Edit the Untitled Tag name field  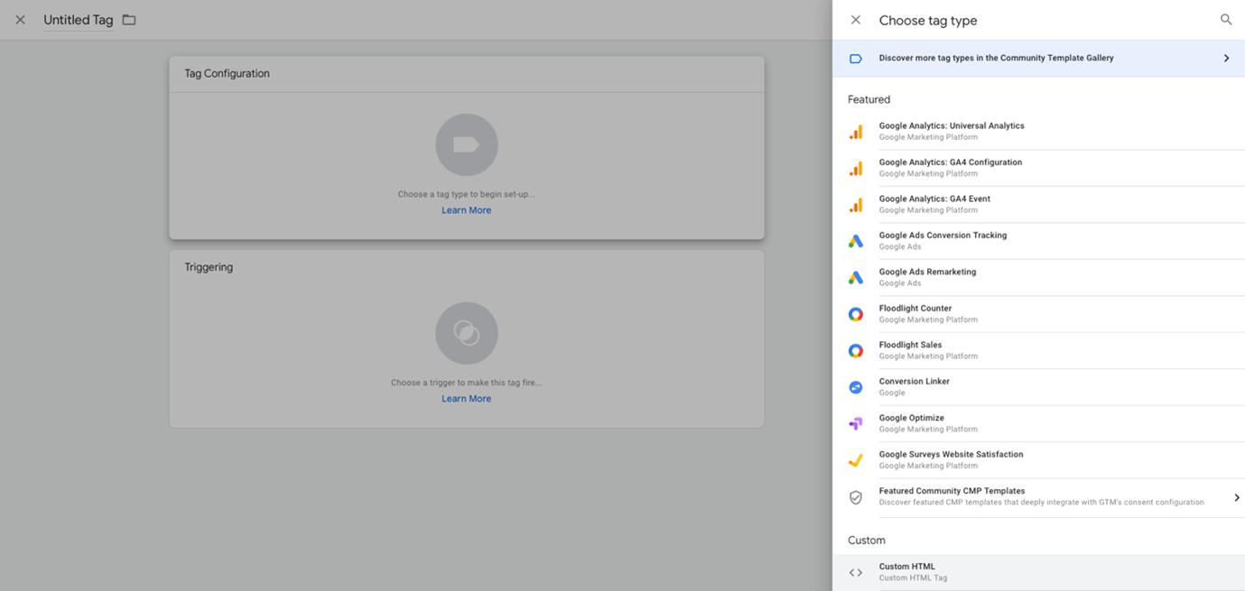coord(79,20)
